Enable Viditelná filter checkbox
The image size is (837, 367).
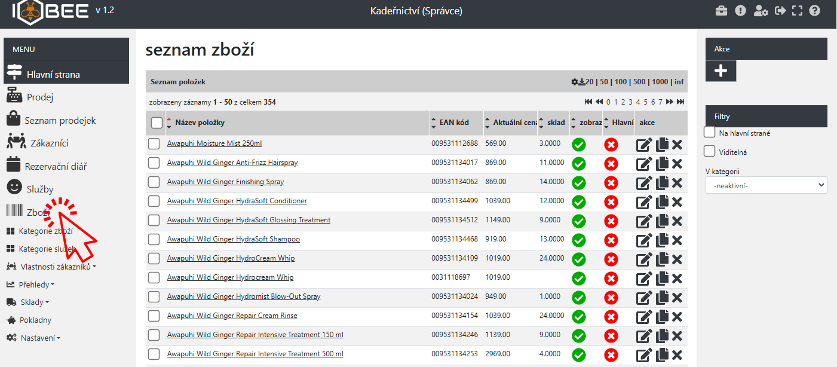(x=710, y=151)
